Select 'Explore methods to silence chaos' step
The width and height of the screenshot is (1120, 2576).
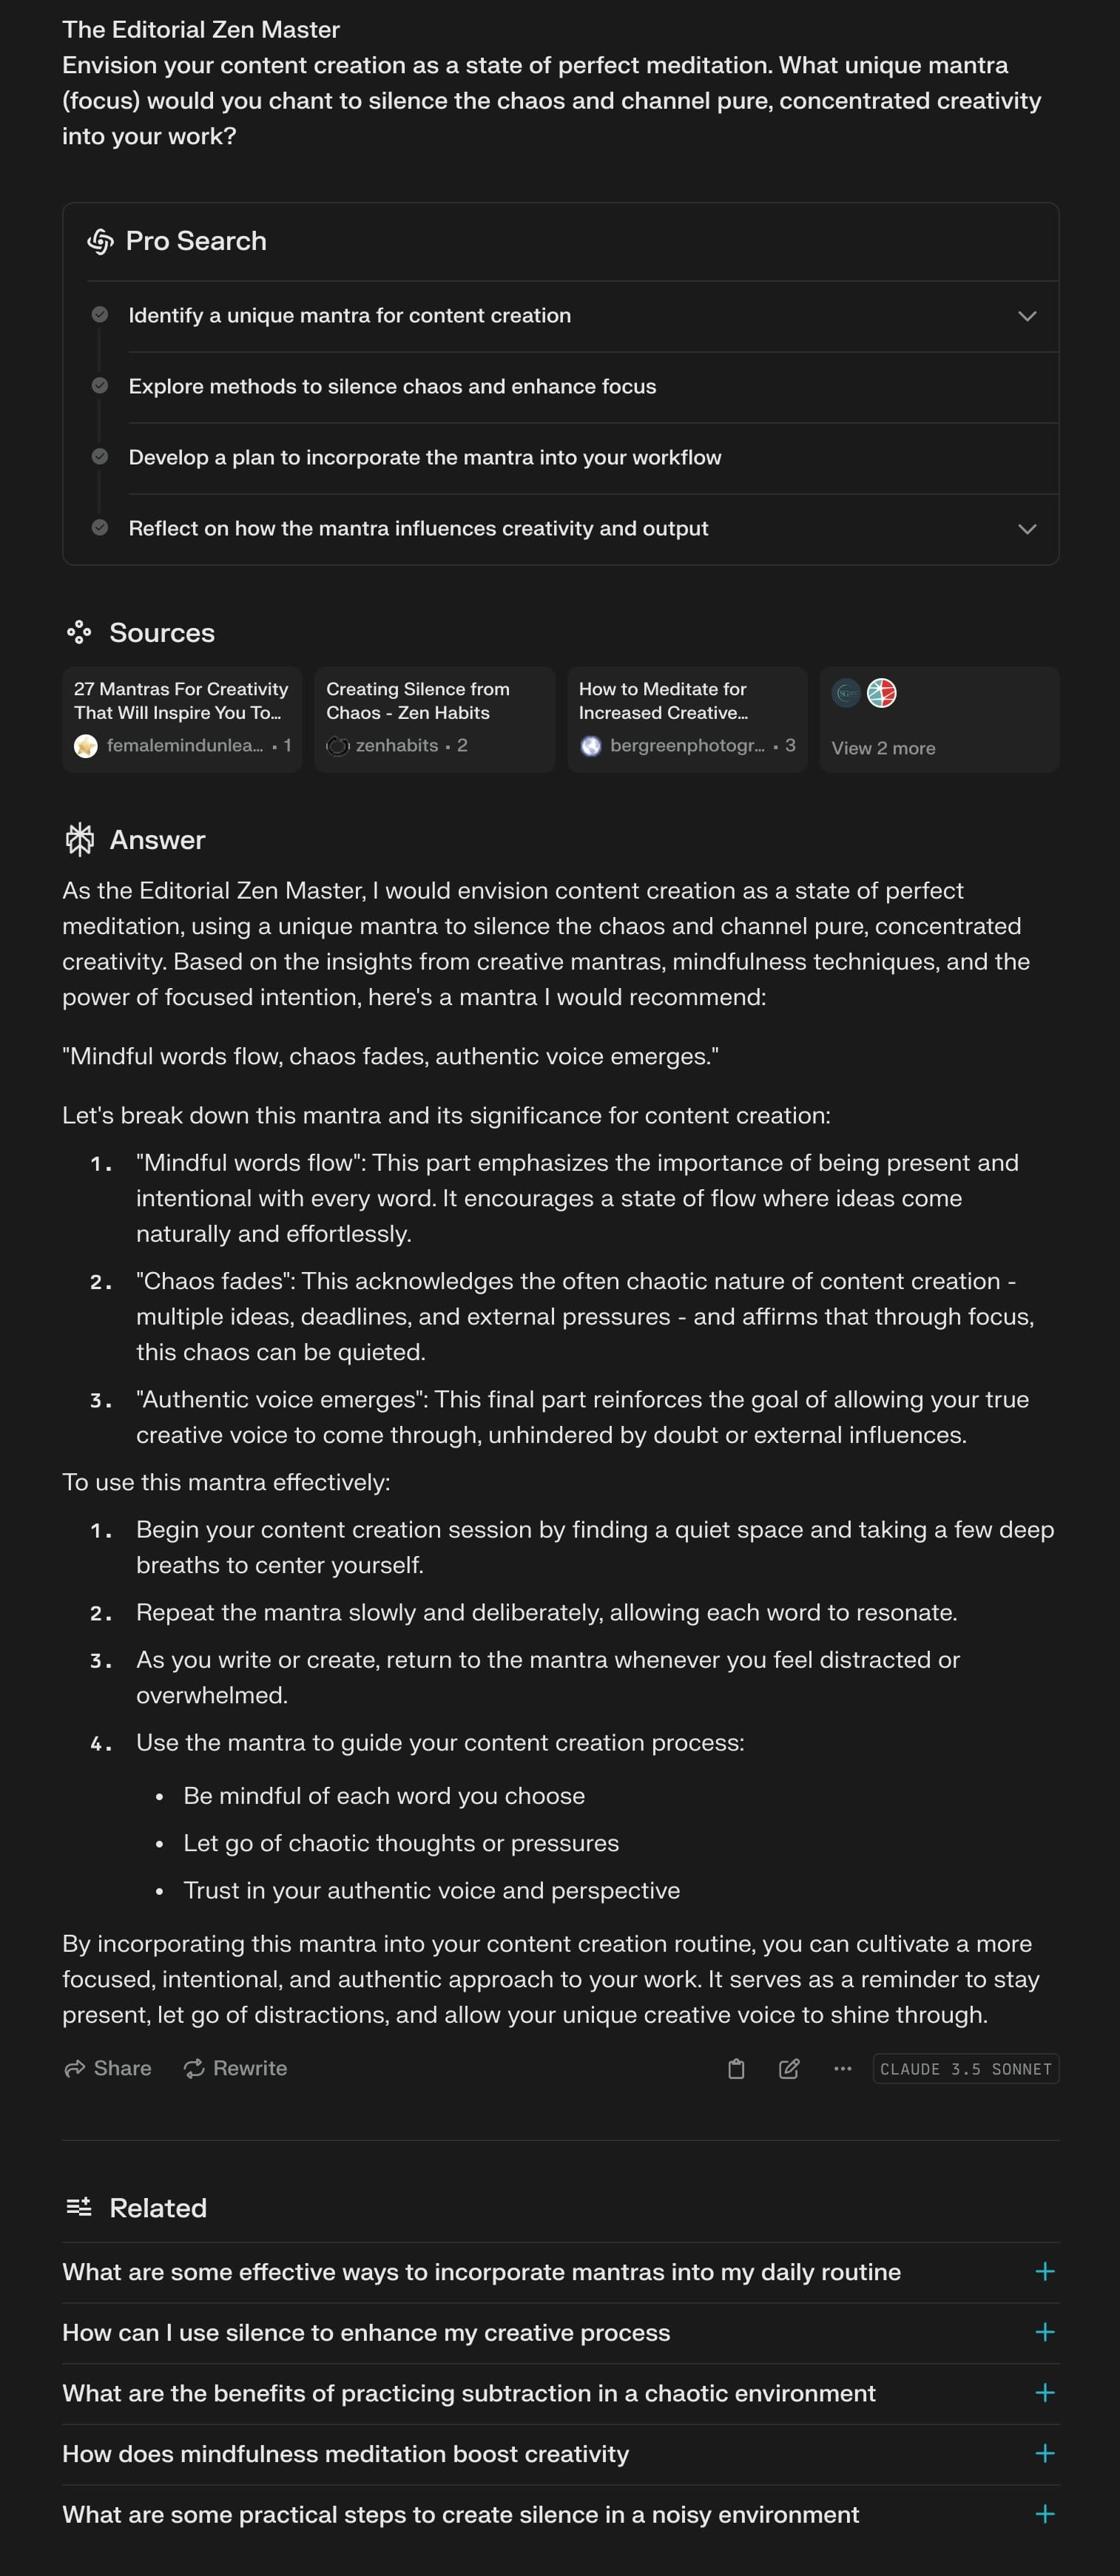[x=392, y=387]
